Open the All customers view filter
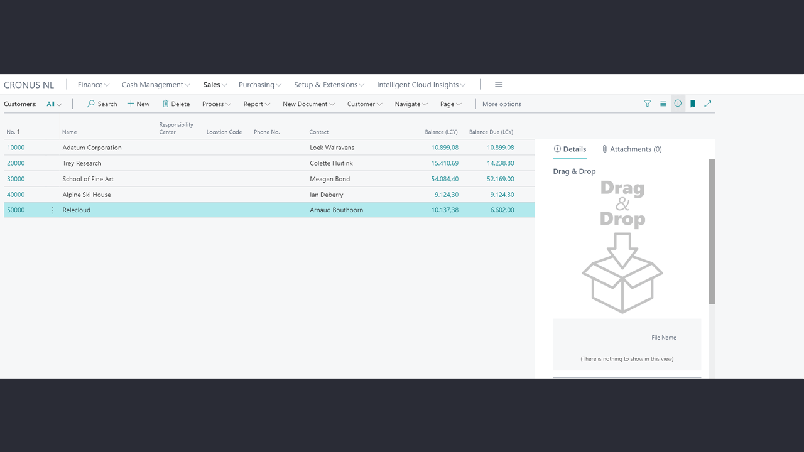Viewport: 804px width, 452px height. click(54, 104)
